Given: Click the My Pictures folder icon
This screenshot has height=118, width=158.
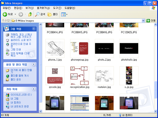Looking at the screenshot, I should pos(8,99).
